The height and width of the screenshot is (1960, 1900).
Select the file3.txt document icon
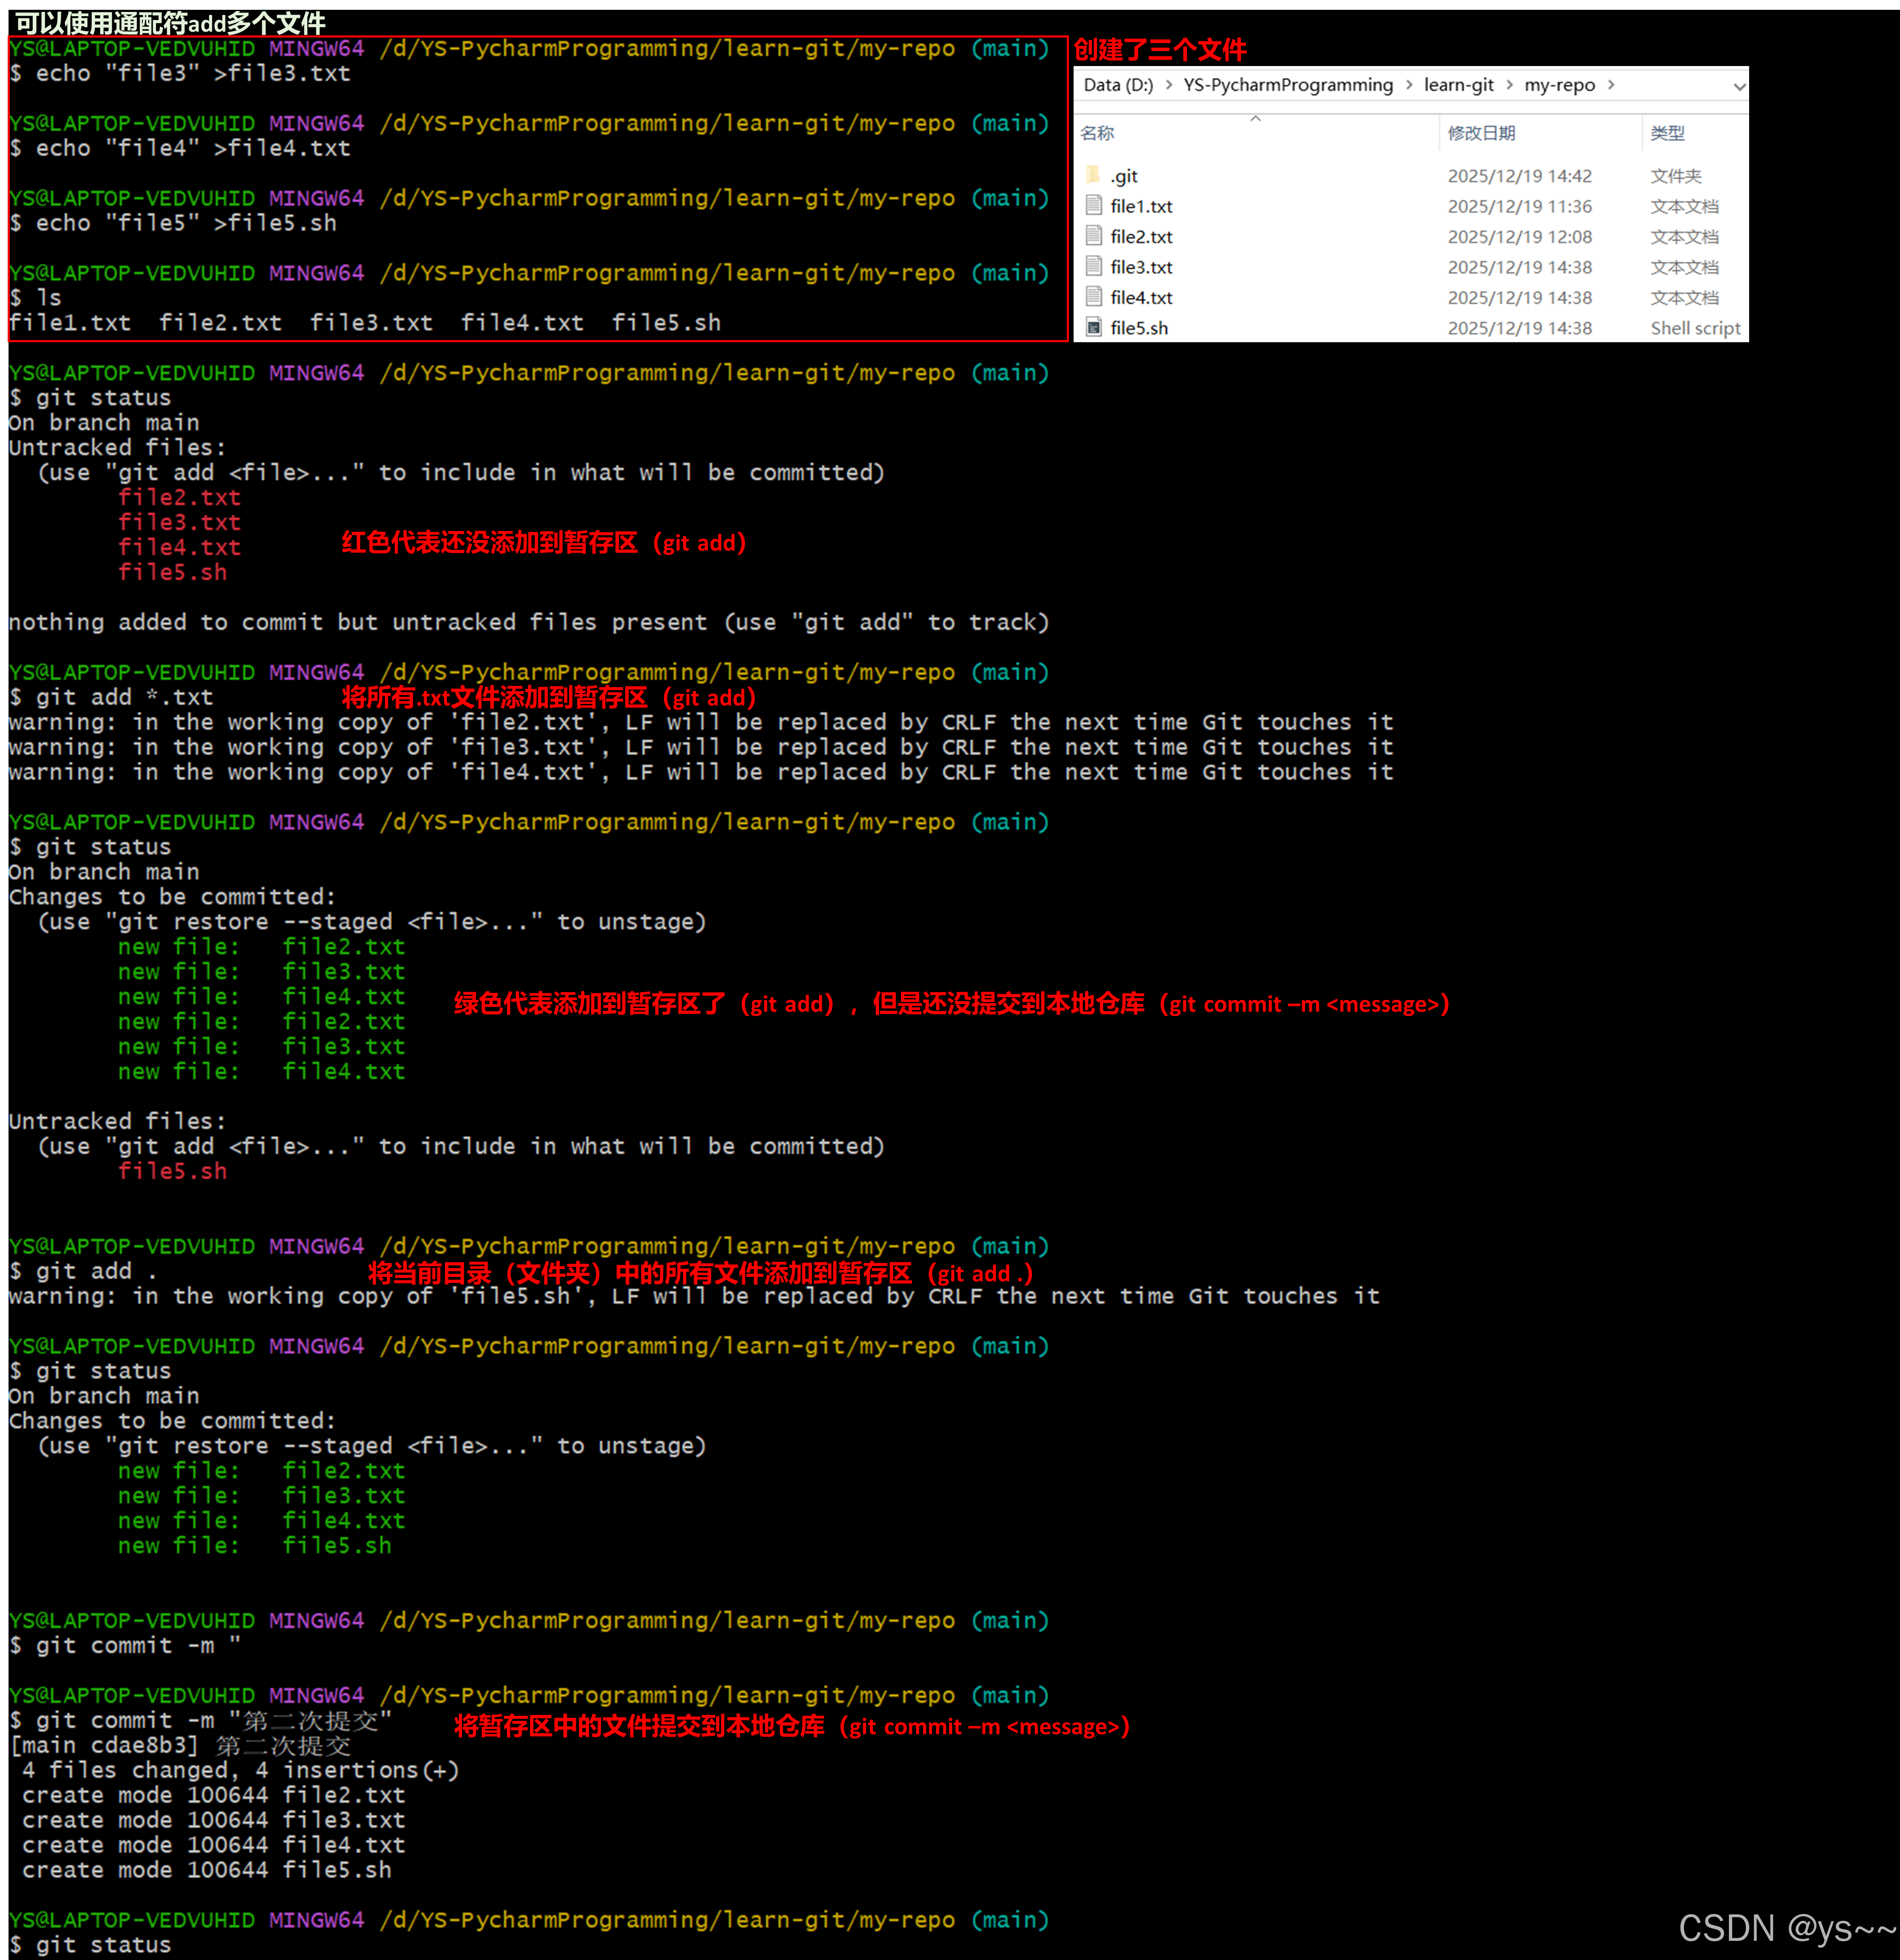(1094, 267)
